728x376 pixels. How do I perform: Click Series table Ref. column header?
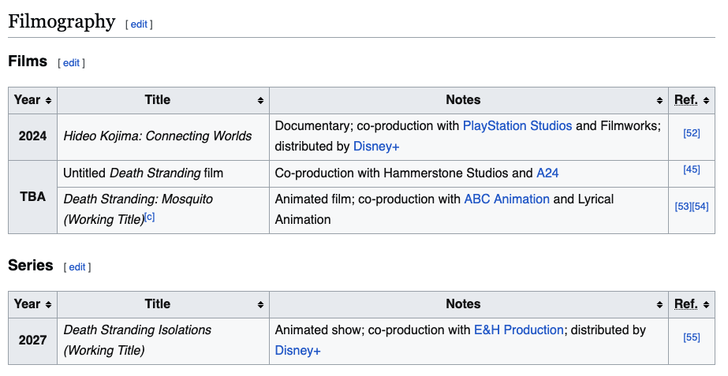[692, 304]
